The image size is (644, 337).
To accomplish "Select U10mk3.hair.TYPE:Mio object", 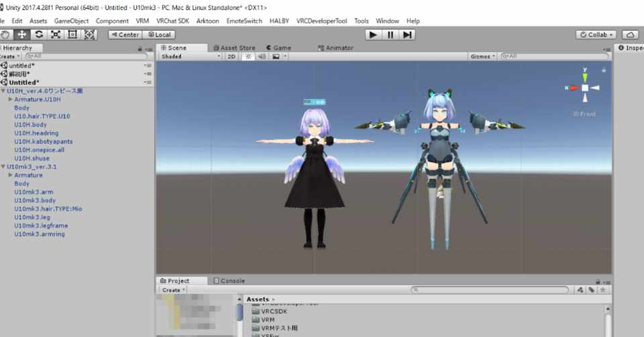I will [48, 208].
